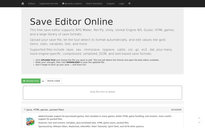Click the 'This free save editor supports' paragraph

(102, 32)
